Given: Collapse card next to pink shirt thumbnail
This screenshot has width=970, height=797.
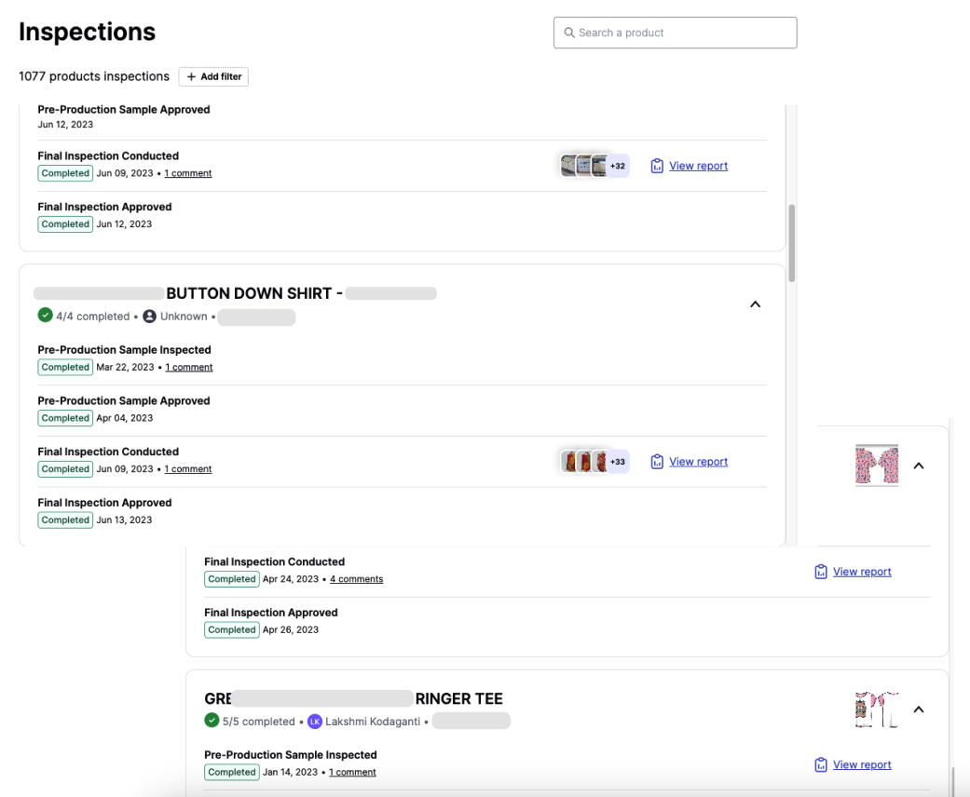Looking at the screenshot, I should tap(919, 466).
